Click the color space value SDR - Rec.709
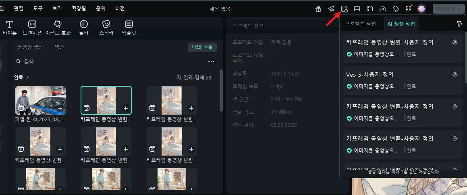Image resolution: width=467 pixels, height=195 pixels. [x=286, y=99]
